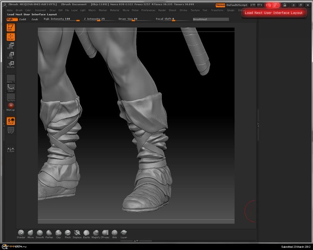This screenshot has height=250, width=313.
Task: Load the previous user interface layout
Action: tap(268, 5)
